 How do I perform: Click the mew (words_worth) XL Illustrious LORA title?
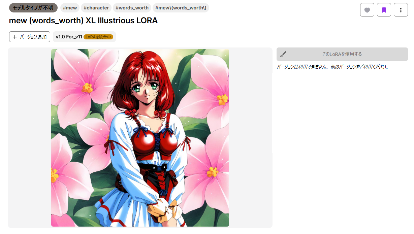[x=83, y=21]
